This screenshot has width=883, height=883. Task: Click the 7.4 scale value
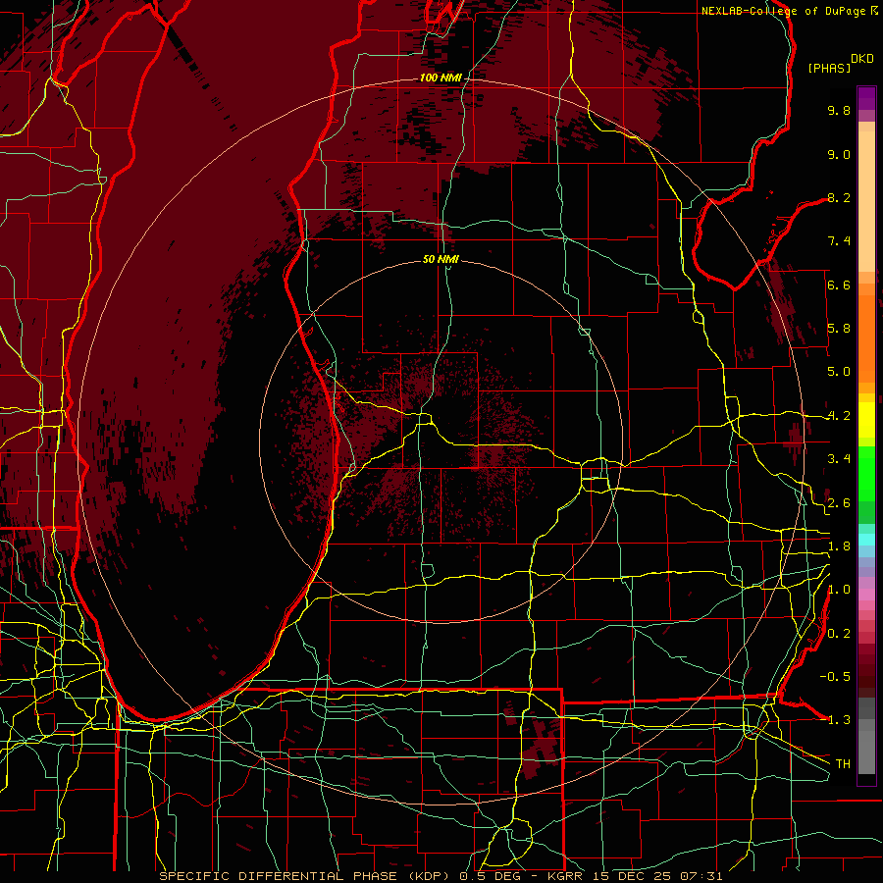(839, 241)
